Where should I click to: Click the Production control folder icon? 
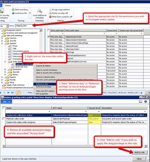click(4, 30)
